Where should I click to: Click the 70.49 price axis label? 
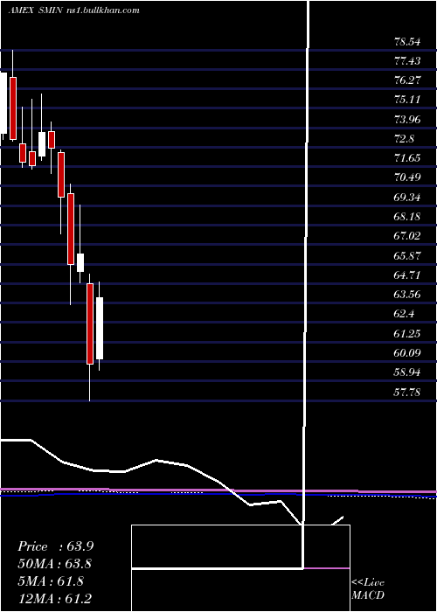pyautogui.click(x=407, y=177)
